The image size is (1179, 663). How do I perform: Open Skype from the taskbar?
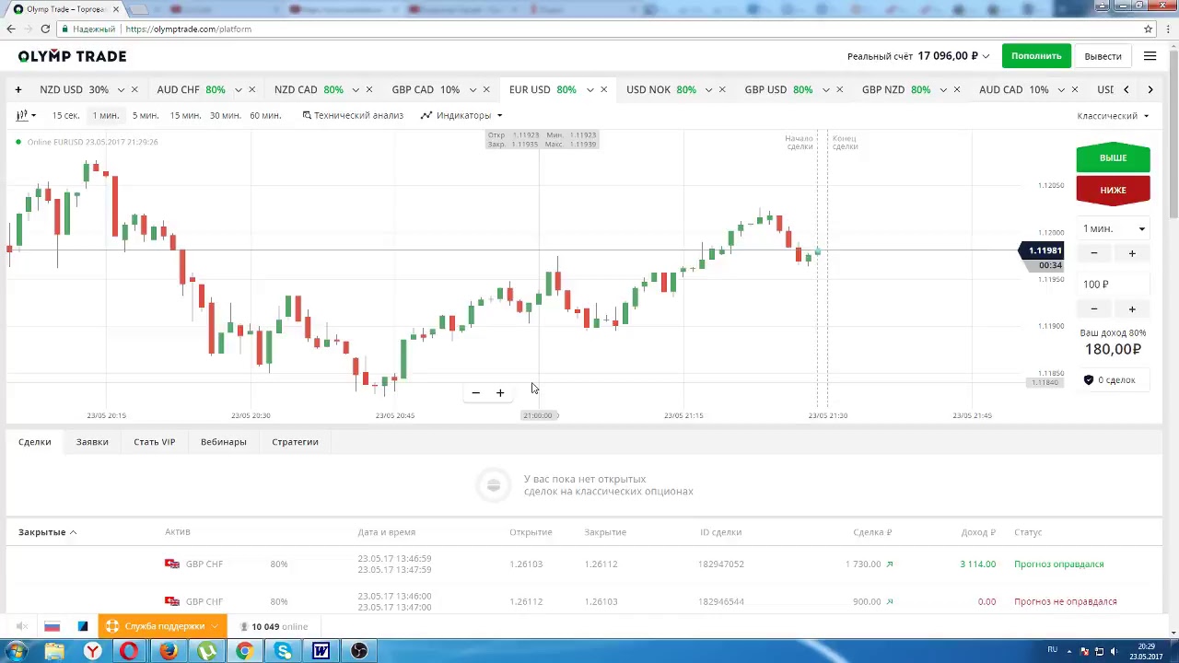point(283,651)
